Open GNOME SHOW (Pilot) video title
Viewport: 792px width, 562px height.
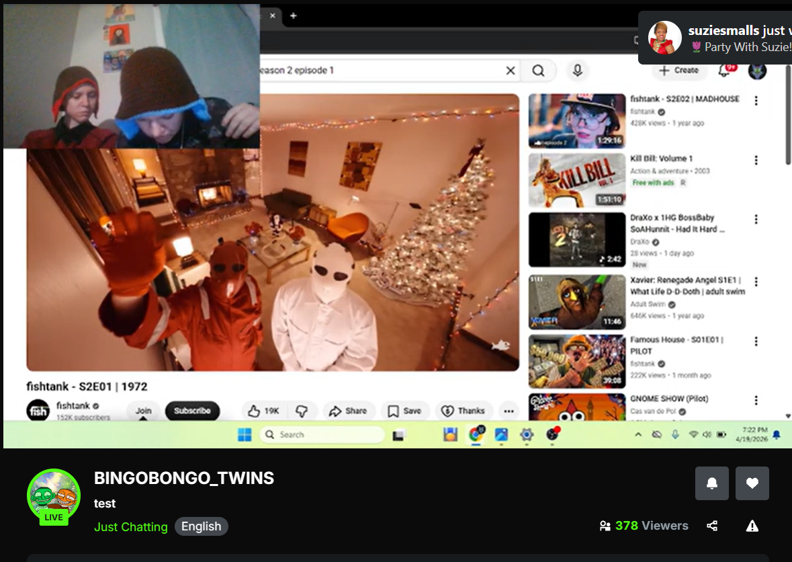(x=669, y=399)
